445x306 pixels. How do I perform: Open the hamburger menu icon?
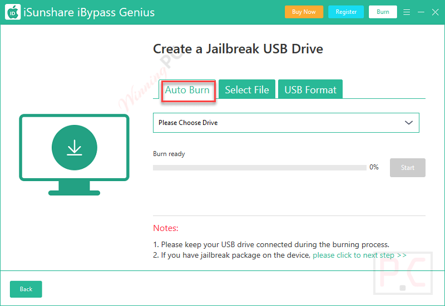(x=407, y=12)
